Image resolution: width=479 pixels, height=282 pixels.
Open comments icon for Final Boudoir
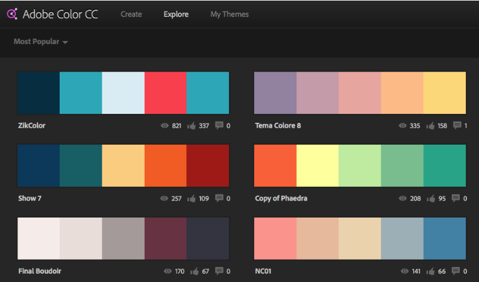219,271
